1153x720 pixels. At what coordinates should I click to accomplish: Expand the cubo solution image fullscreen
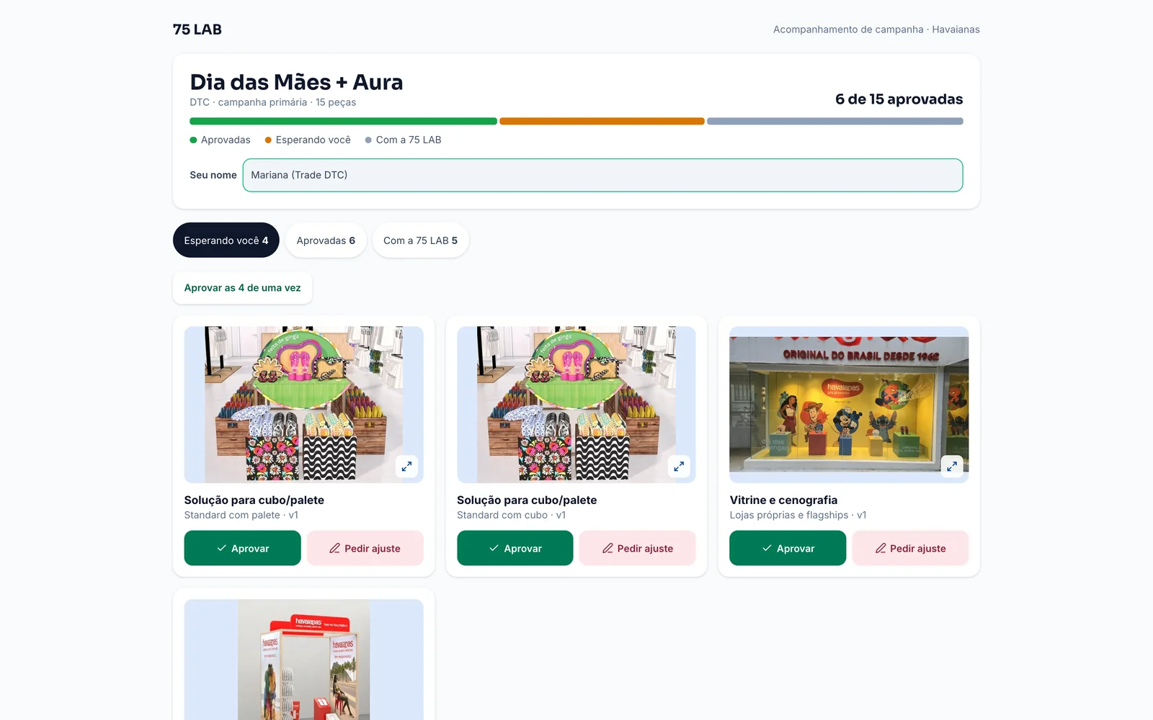679,466
